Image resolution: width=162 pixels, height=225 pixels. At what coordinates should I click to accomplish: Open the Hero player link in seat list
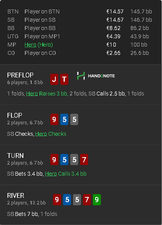[x=30, y=45]
